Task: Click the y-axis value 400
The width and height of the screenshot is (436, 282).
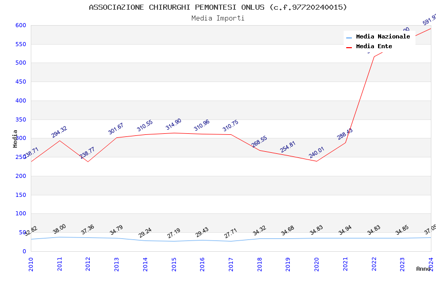Action: [21, 100]
